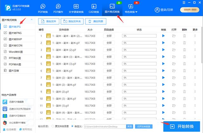Select 图片转BMP in sidebar
The height and width of the screenshot is (133, 203).
pos(18,39)
